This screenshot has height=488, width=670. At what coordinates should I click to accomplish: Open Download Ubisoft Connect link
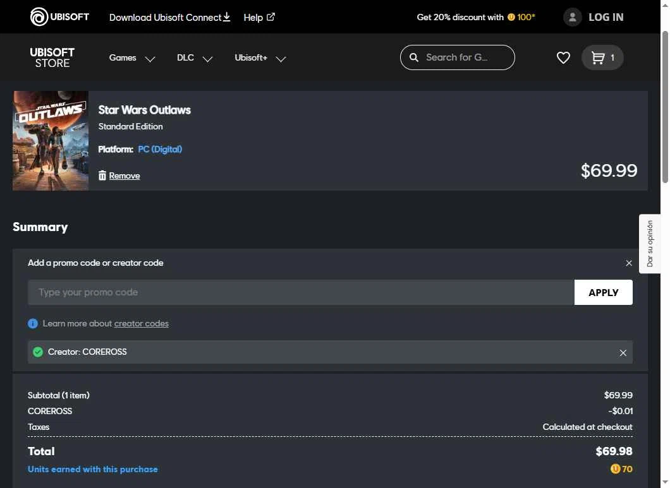169,18
